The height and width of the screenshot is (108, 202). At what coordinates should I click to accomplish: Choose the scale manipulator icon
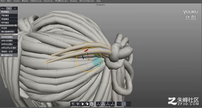[108, 104]
